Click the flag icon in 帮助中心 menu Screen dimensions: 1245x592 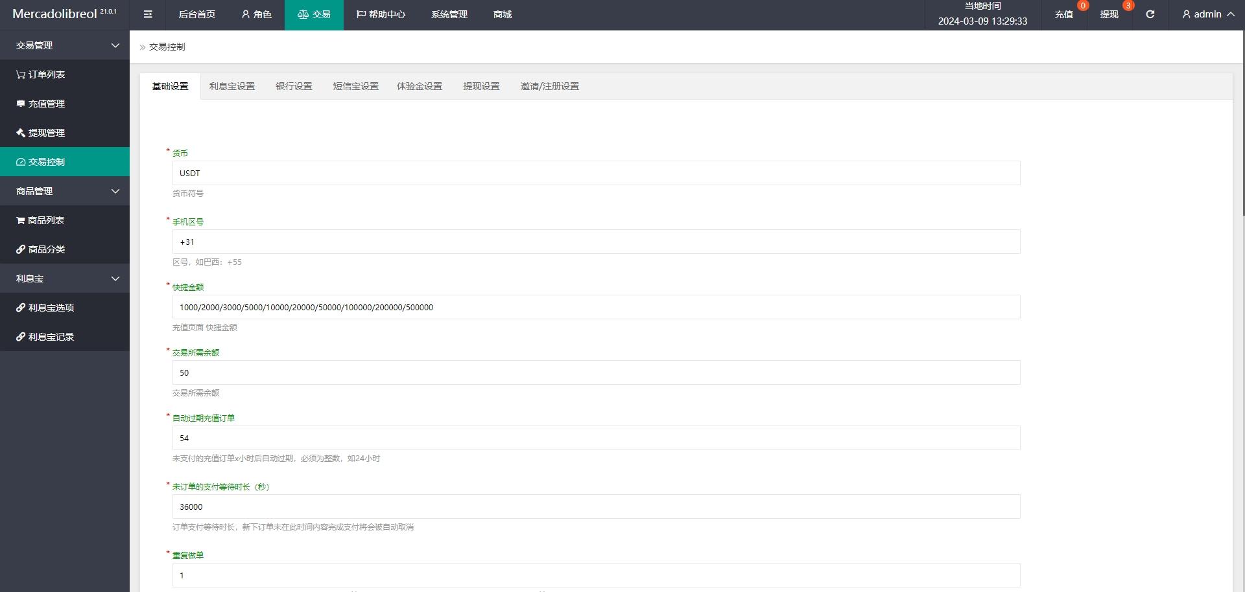361,14
